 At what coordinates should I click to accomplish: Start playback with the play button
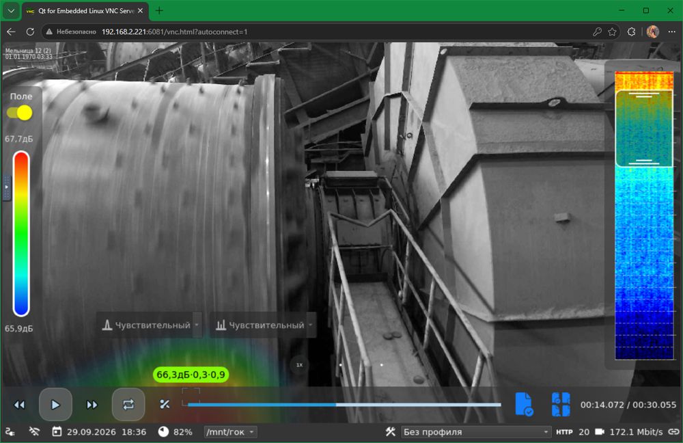pos(55,405)
